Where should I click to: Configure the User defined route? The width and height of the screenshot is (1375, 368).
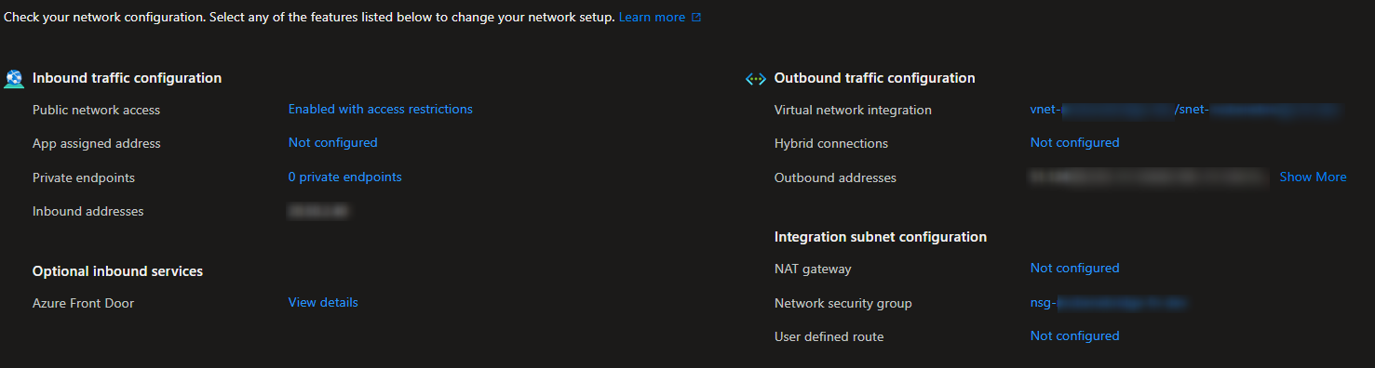point(1075,336)
